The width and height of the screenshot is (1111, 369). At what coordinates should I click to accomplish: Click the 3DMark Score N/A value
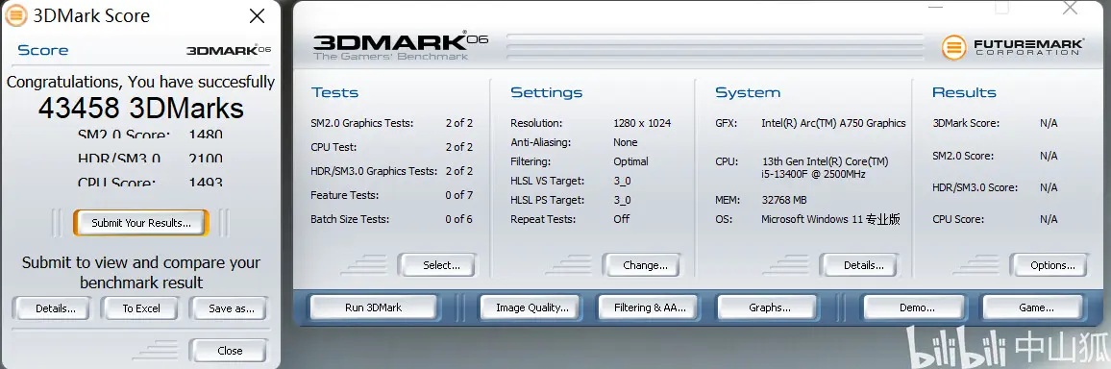[1048, 123]
